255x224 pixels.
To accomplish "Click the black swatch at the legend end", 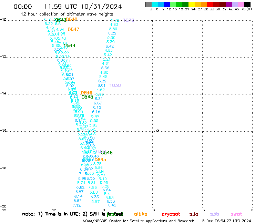I will [x=247, y=4].
